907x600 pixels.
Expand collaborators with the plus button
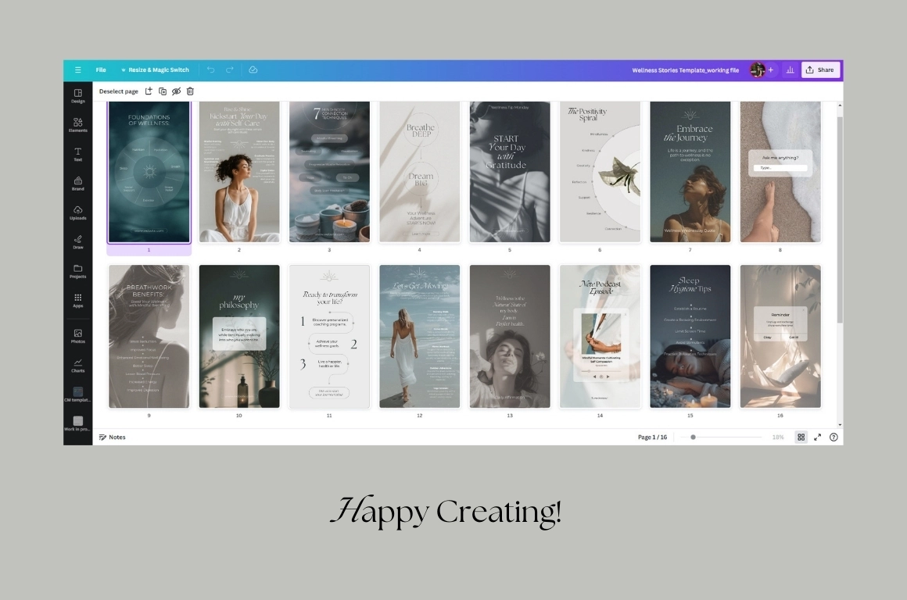coord(771,70)
